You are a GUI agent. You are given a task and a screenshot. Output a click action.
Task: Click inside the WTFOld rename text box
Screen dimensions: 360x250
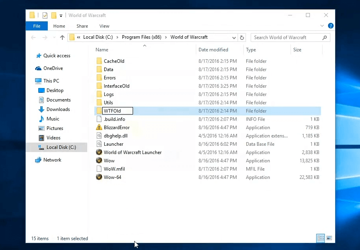point(118,111)
